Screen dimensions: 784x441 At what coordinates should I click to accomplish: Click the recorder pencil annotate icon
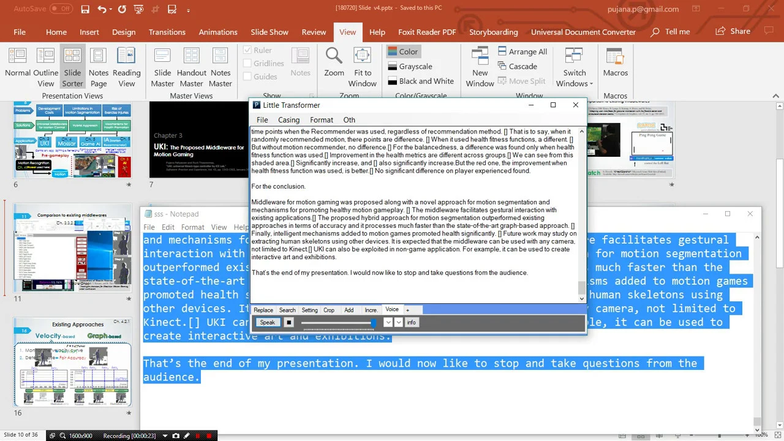186,435
